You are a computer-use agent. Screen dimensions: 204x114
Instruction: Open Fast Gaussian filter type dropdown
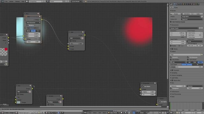[x=33, y=22]
